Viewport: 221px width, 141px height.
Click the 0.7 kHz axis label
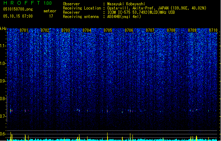pyautogui.click(x=3, y=116)
